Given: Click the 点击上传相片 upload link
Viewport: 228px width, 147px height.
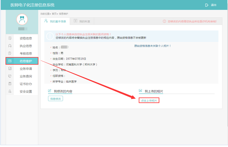Looking at the screenshot, I should [x=149, y=101].
